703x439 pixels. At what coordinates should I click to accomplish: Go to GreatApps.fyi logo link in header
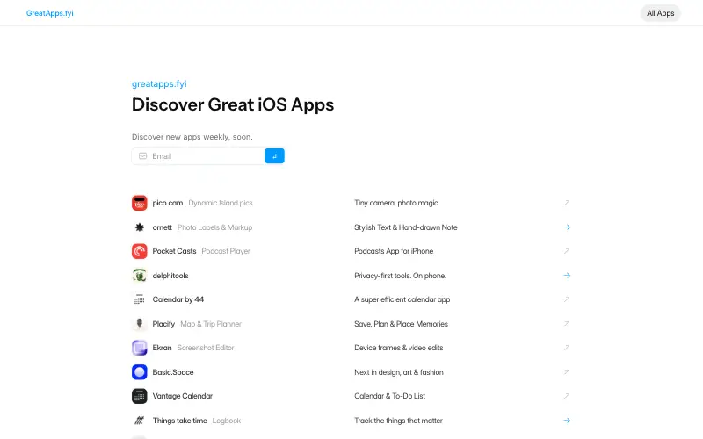(50, 13)
